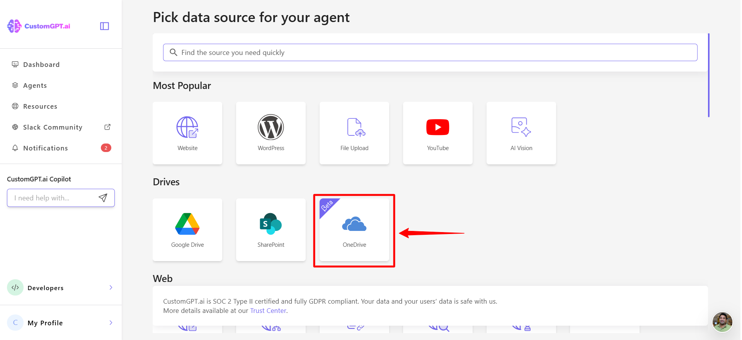Click the 'CustomGPT.ai Copilot' label
742x340 pixels.
pos(39,179)
